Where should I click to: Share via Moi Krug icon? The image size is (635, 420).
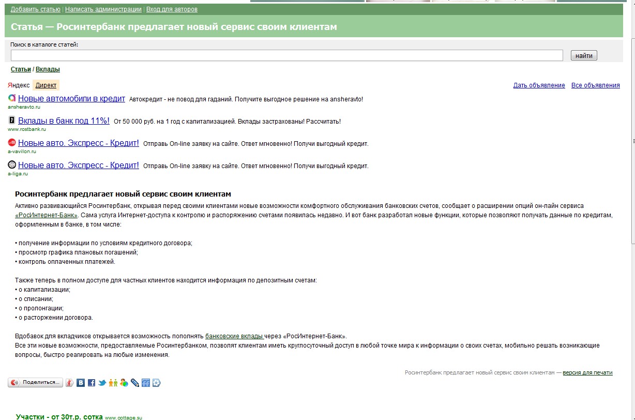pos(157,383)
